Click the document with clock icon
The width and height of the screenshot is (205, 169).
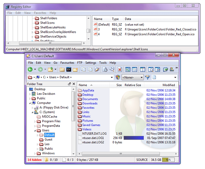coord(105,69)
